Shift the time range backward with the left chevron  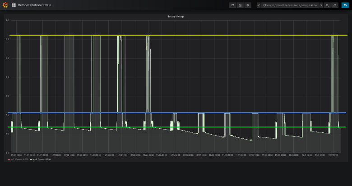click(x=259, y=5)
